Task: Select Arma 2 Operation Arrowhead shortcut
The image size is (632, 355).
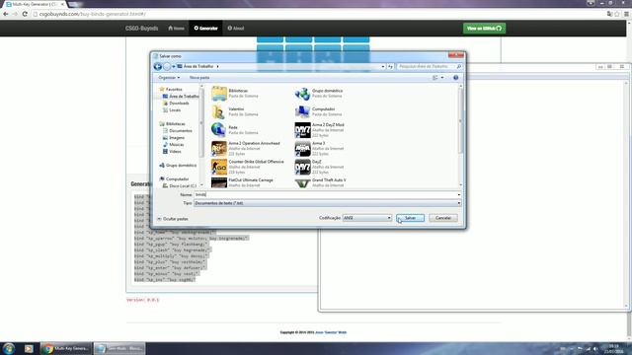Action: 219,149
